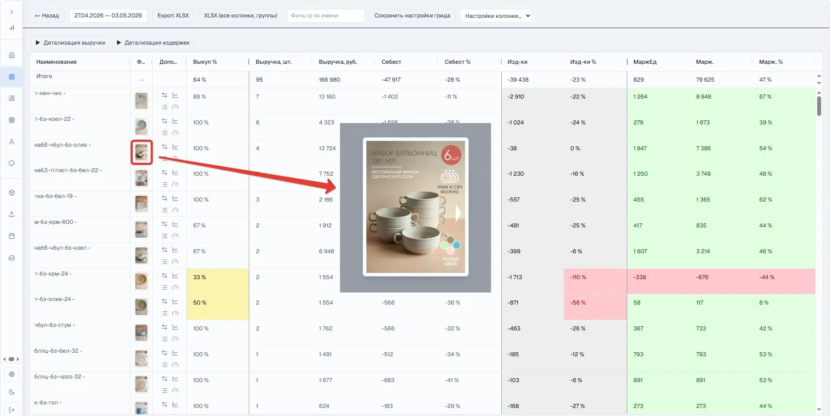This screenshot has width=831, height=416.
Task: Click the -338 margin per unit cell
Action: [658, 281]
